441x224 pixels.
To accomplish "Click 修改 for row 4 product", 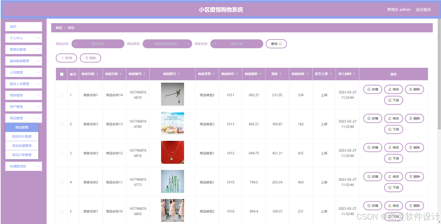I will pyautogui.click(x=394, y=177).
